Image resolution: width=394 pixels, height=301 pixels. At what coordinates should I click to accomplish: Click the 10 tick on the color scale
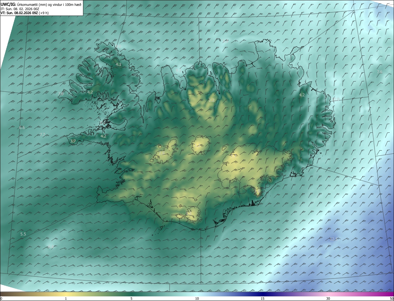[197, 299]
